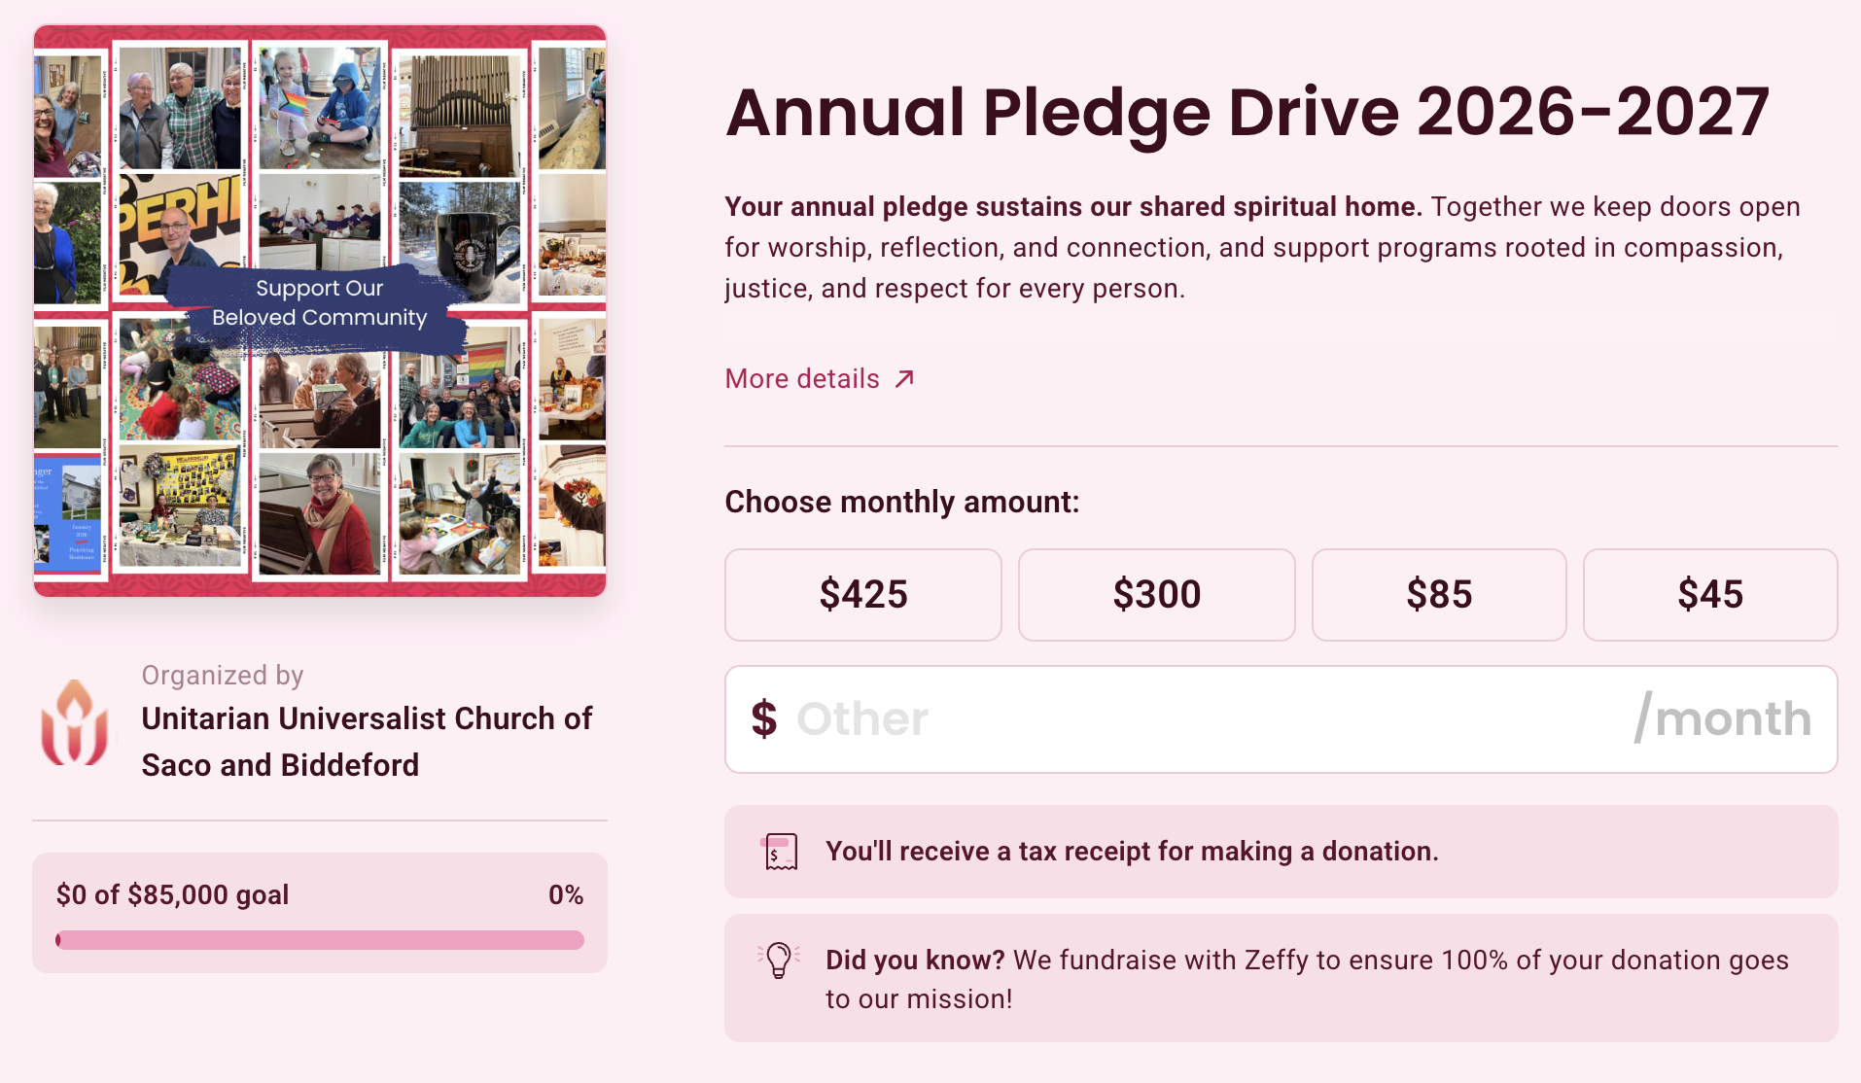The height and width of the screenshot is (1083, 1861).
Task: Select the $300 monthly amount
Action: click(1157, 595)
